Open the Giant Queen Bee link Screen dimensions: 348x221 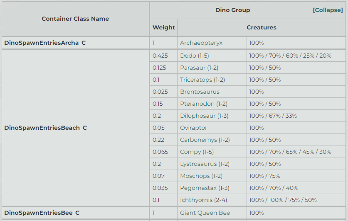(x=205, y=213)
